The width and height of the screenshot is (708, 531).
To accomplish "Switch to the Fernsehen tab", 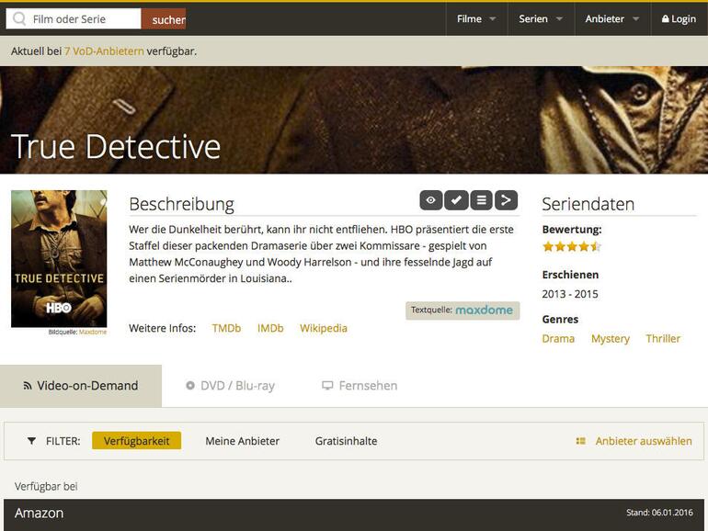I will pyautogui.click(x=360, y=386).
